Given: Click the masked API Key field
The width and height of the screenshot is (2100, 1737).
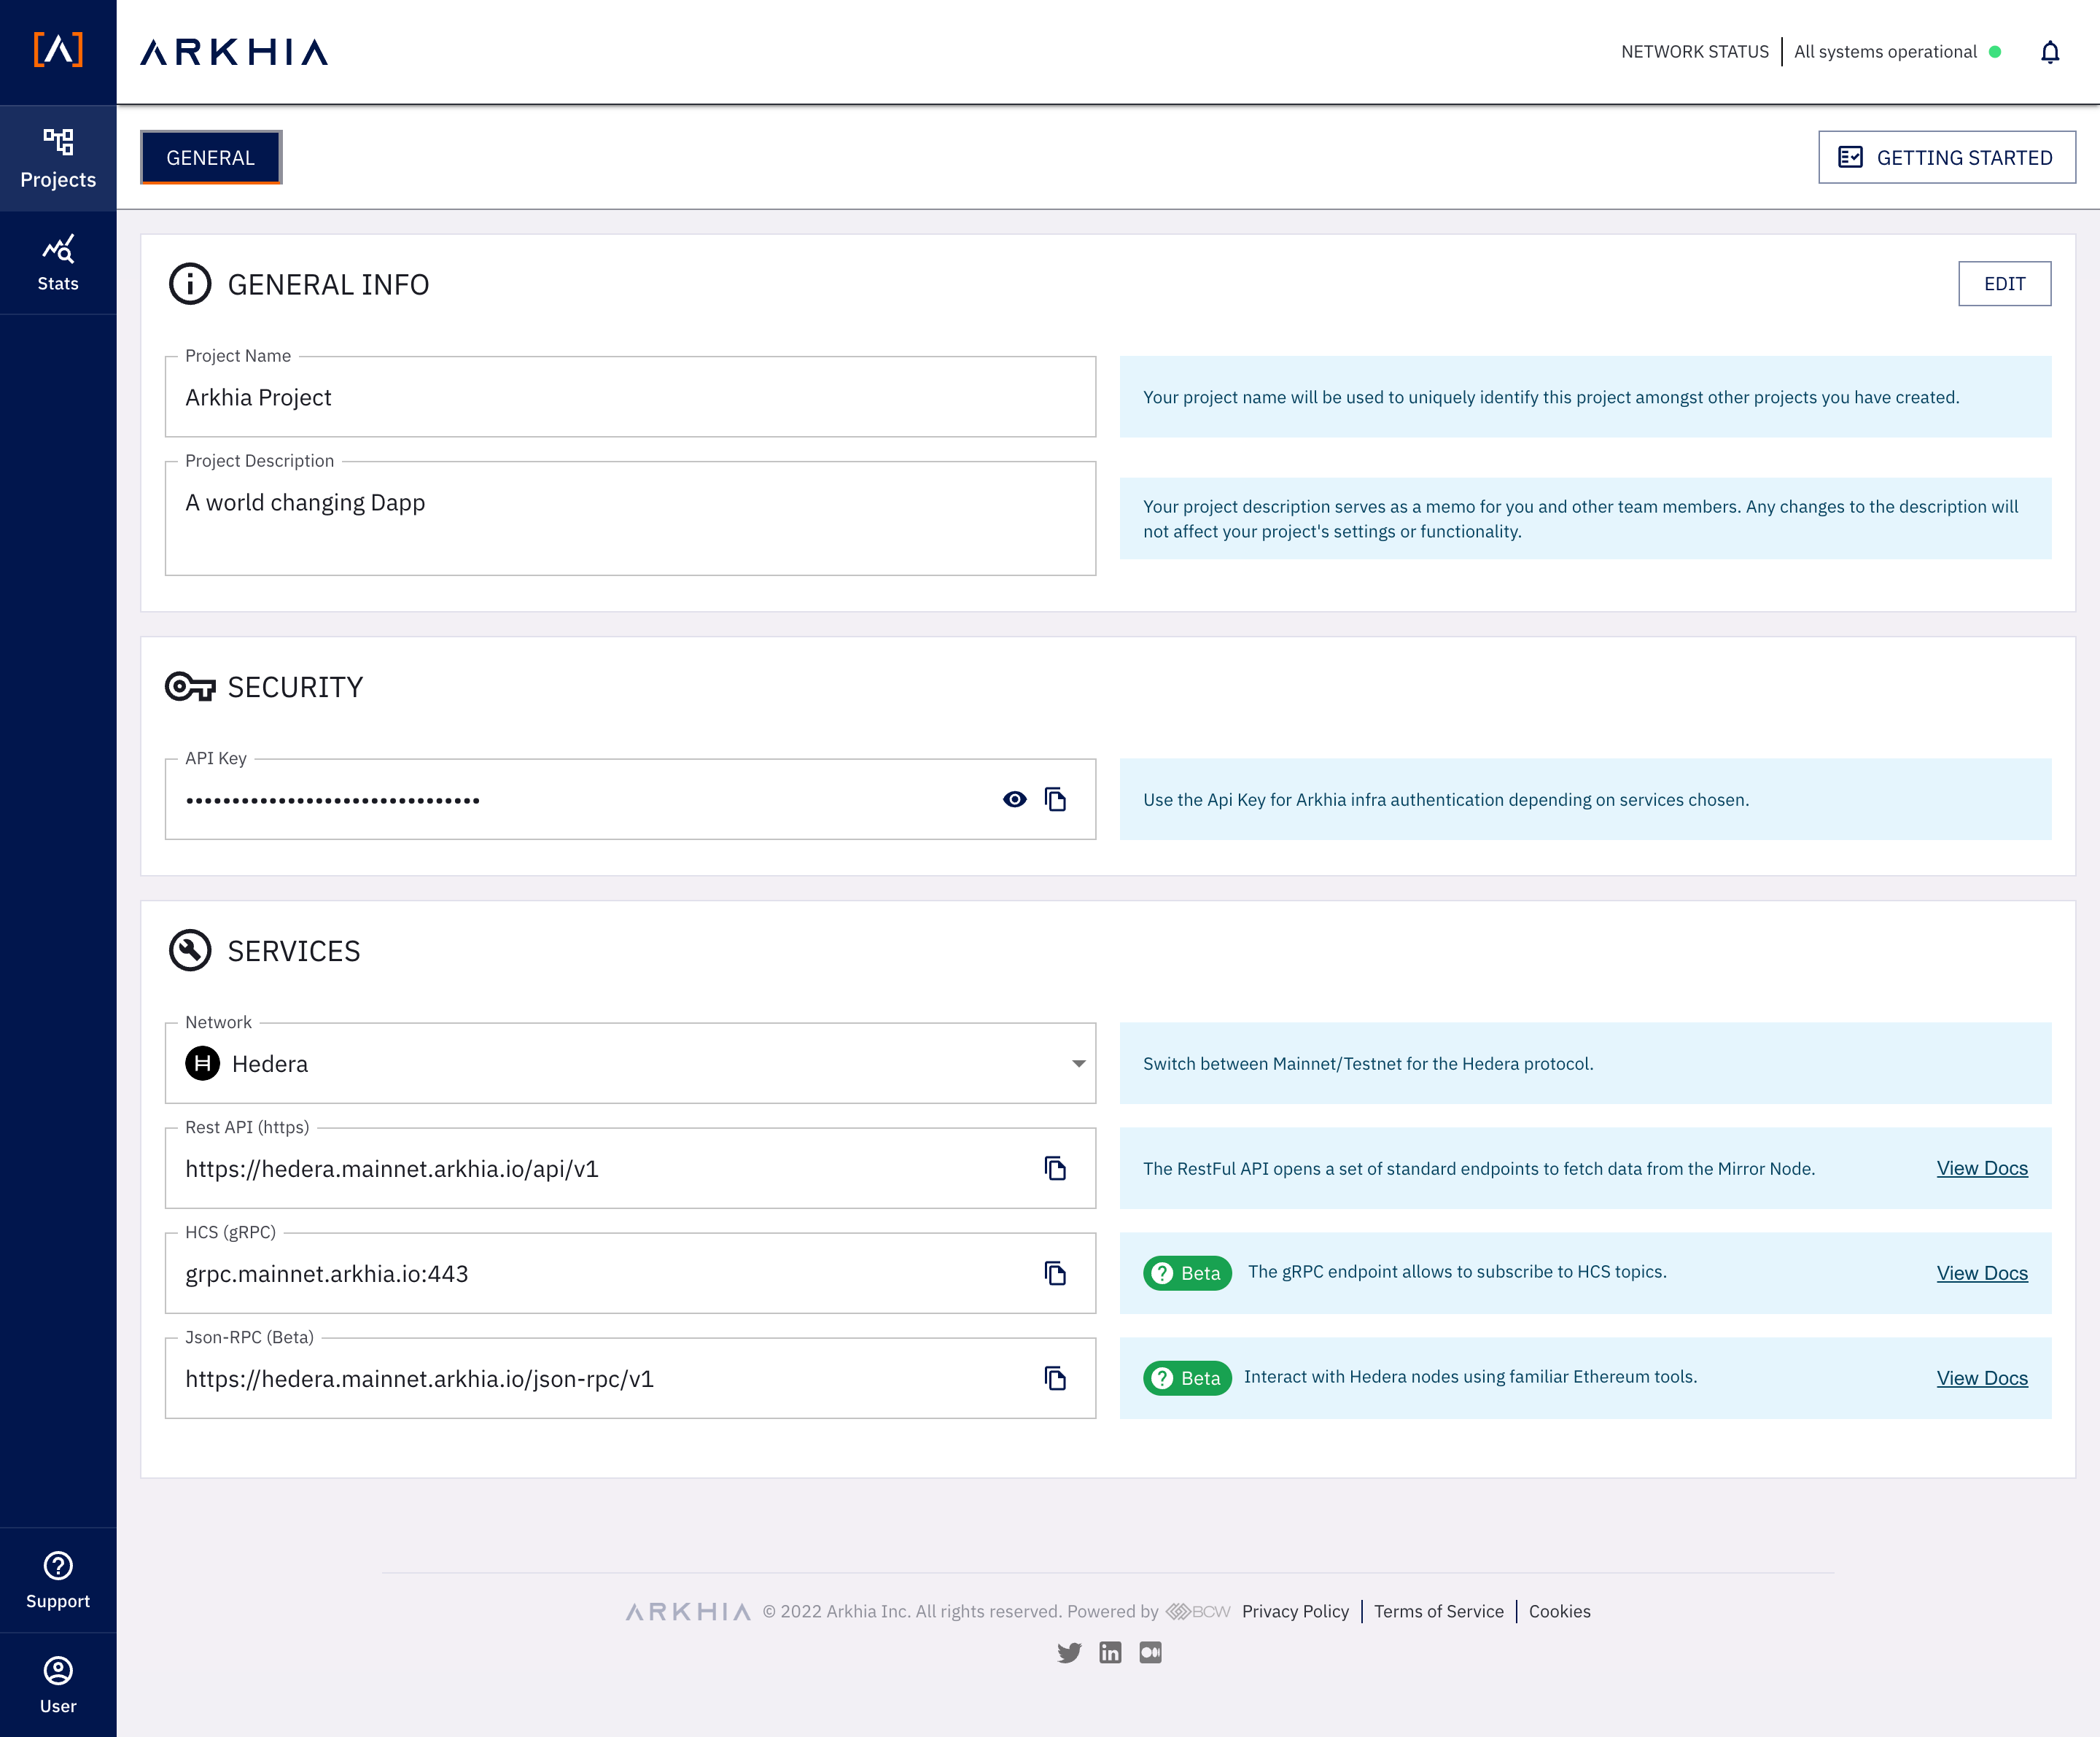Looking at the screenshot, I should pyautogui.click(x=630, y=799).
